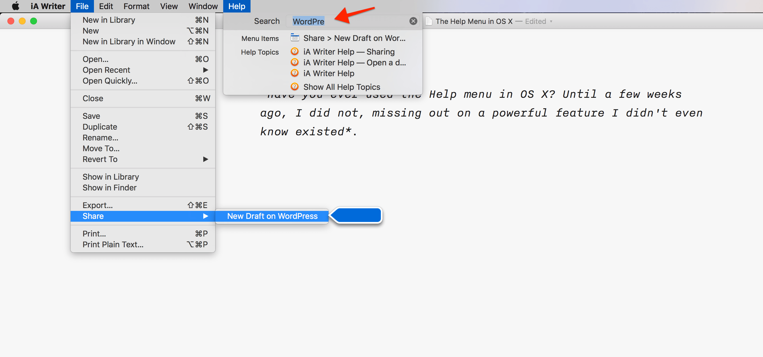Open the Help menu
The height and width of the screenshot is (357, 763).
coord(237,6)
